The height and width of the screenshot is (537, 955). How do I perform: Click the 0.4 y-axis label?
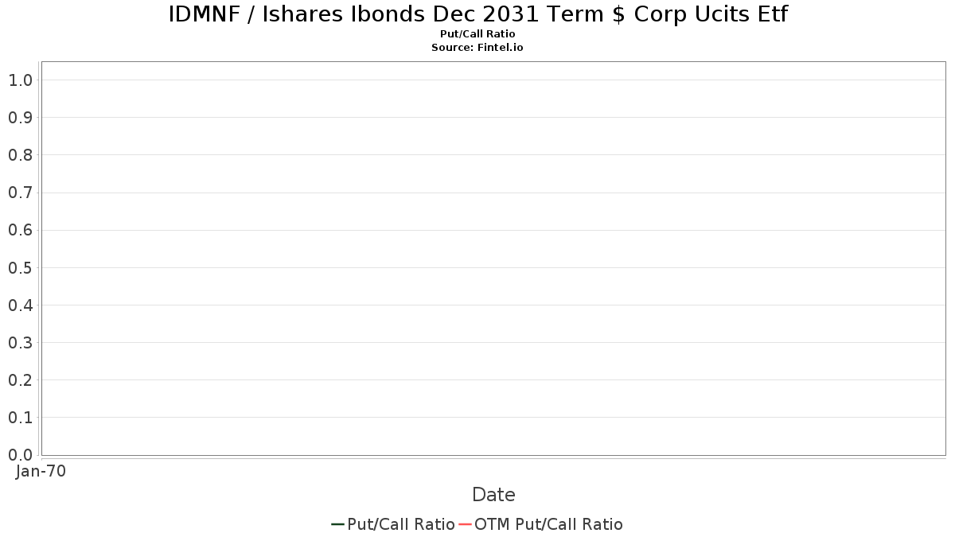pyautogui.click(x=20, y=305)
